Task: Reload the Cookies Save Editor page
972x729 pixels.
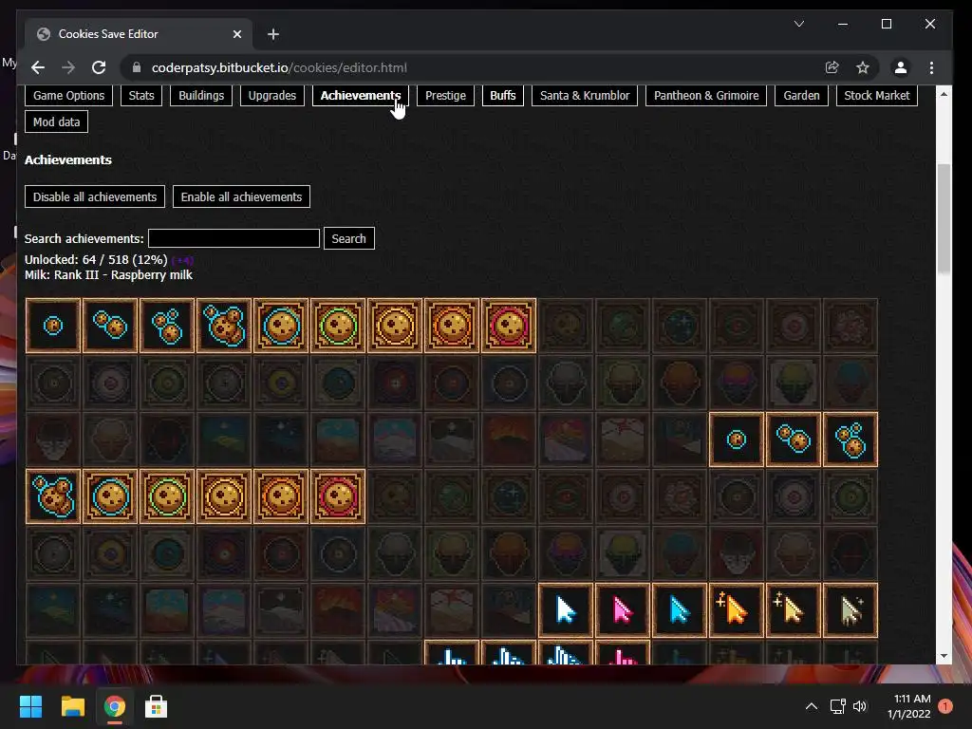Action: 99,67
